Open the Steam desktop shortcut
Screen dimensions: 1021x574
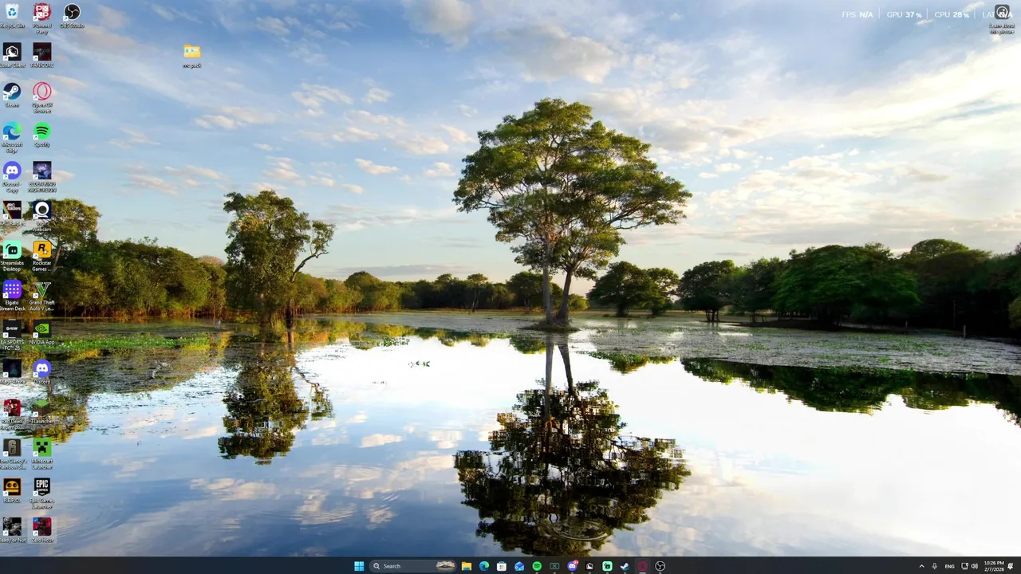[12, 95]
